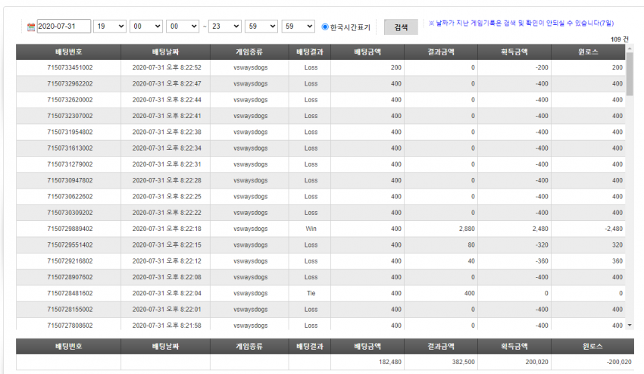Click the 배팅번호 header in the summary table
Screen dimensions: 644x374
click(x=69, y=347)
